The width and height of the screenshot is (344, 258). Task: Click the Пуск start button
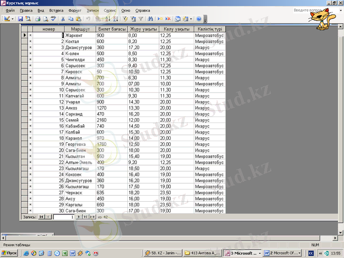pos(9,253)
